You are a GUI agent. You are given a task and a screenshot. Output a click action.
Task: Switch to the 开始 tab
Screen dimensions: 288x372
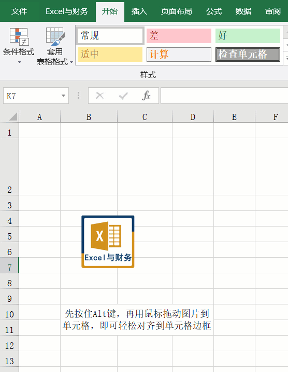110,11
